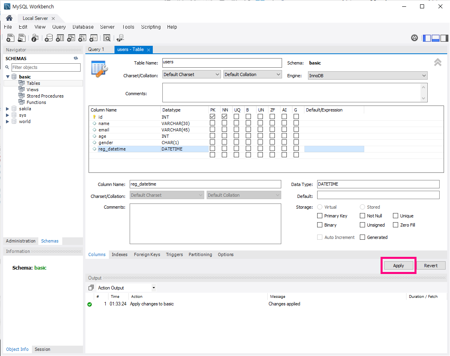The height and width of the screenshot is (356, 450).
Task: Reconnect to DBMS toolbar icon
Action: coord(120,38)
